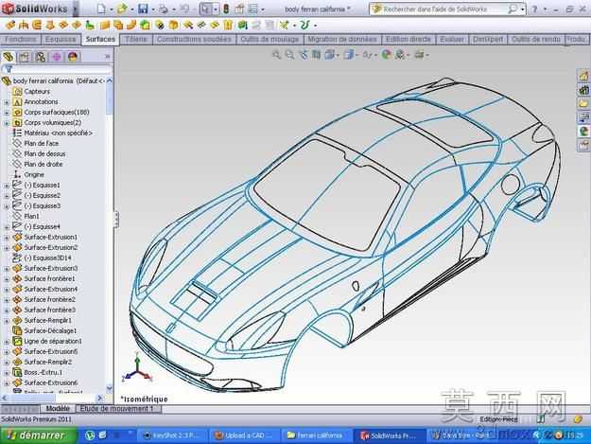
Task: Open the SolidWorks logo menu arrow
Action: click(76, 9)
